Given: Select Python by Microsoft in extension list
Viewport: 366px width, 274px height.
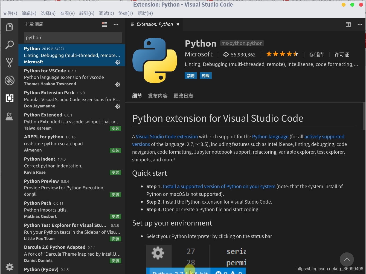Looking at the screenshot, I should [x=72, y=55].
